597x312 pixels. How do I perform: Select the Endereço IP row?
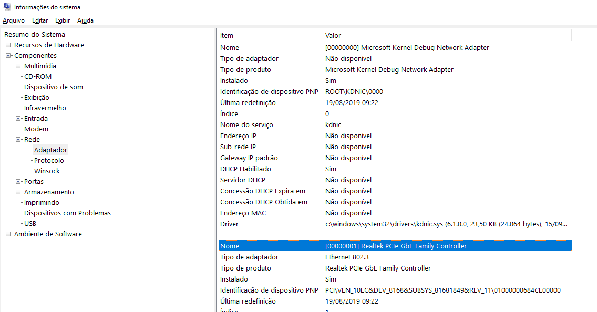point(395,136)
